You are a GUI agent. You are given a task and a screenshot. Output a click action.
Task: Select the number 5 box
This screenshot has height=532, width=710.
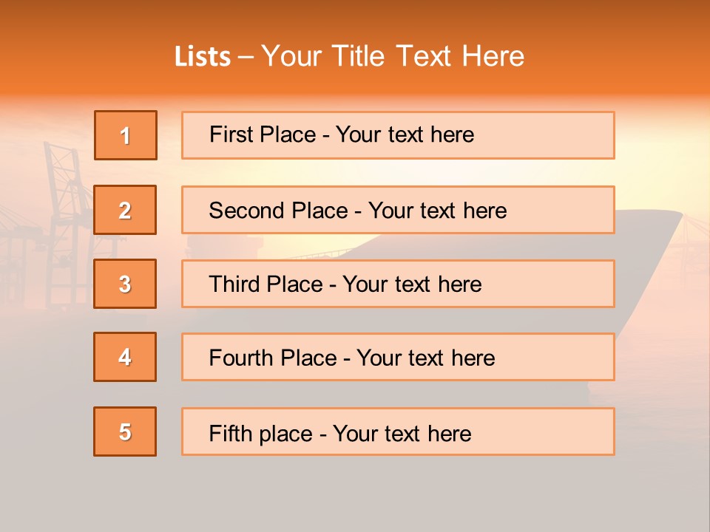(x=125, y=432)
